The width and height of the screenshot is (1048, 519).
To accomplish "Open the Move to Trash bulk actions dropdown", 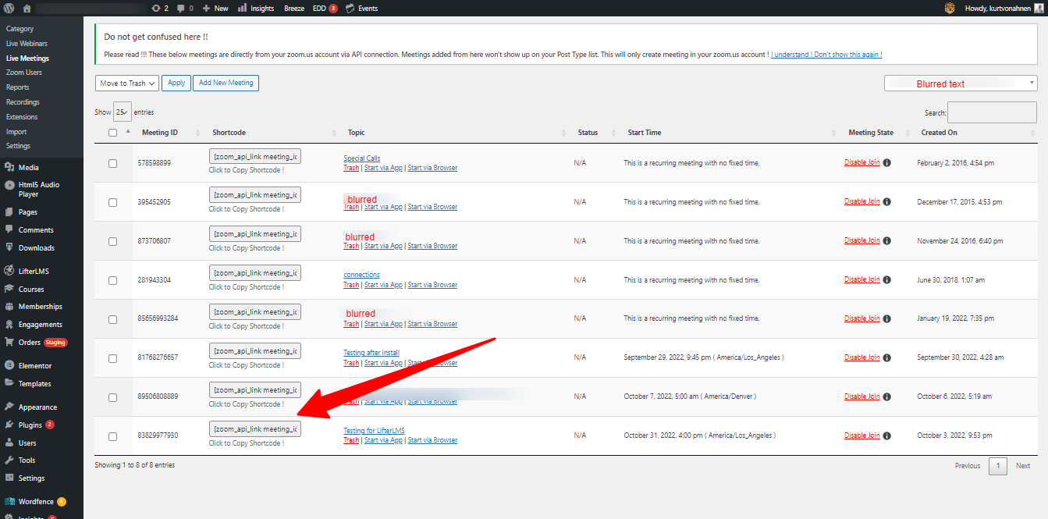I will pyautogui.click(x=126, y=83).
